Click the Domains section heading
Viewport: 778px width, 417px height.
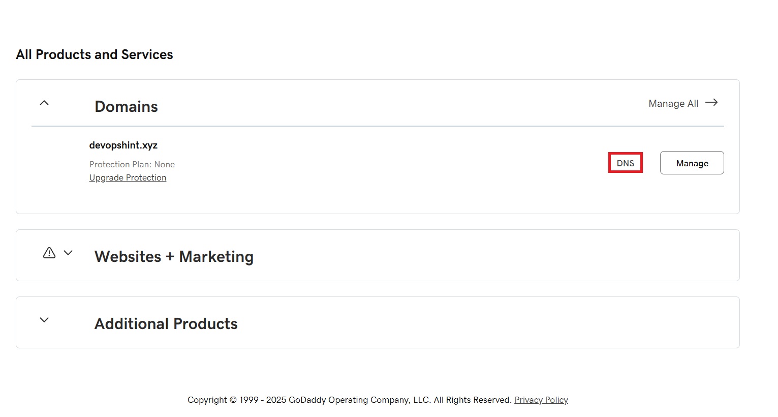point(126,107)
